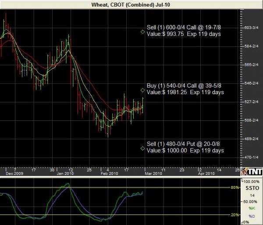Click the Wheat, CBOT chart title bar

(131, 4)
